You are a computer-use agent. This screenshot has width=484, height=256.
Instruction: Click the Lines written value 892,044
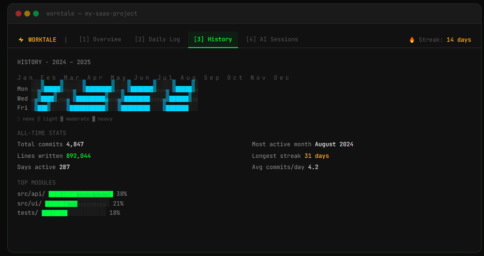tap(78, 156)
